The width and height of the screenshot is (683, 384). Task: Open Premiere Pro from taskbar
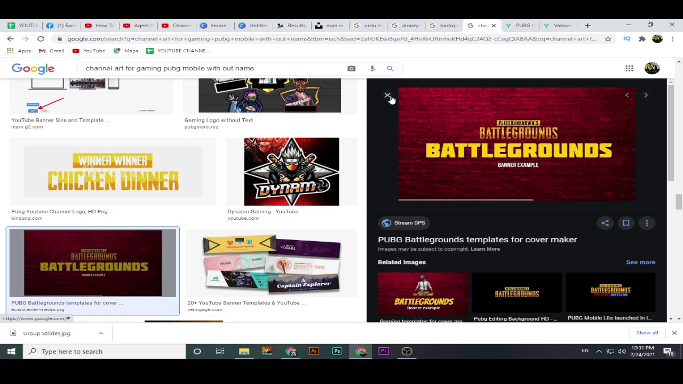(383, 351)
